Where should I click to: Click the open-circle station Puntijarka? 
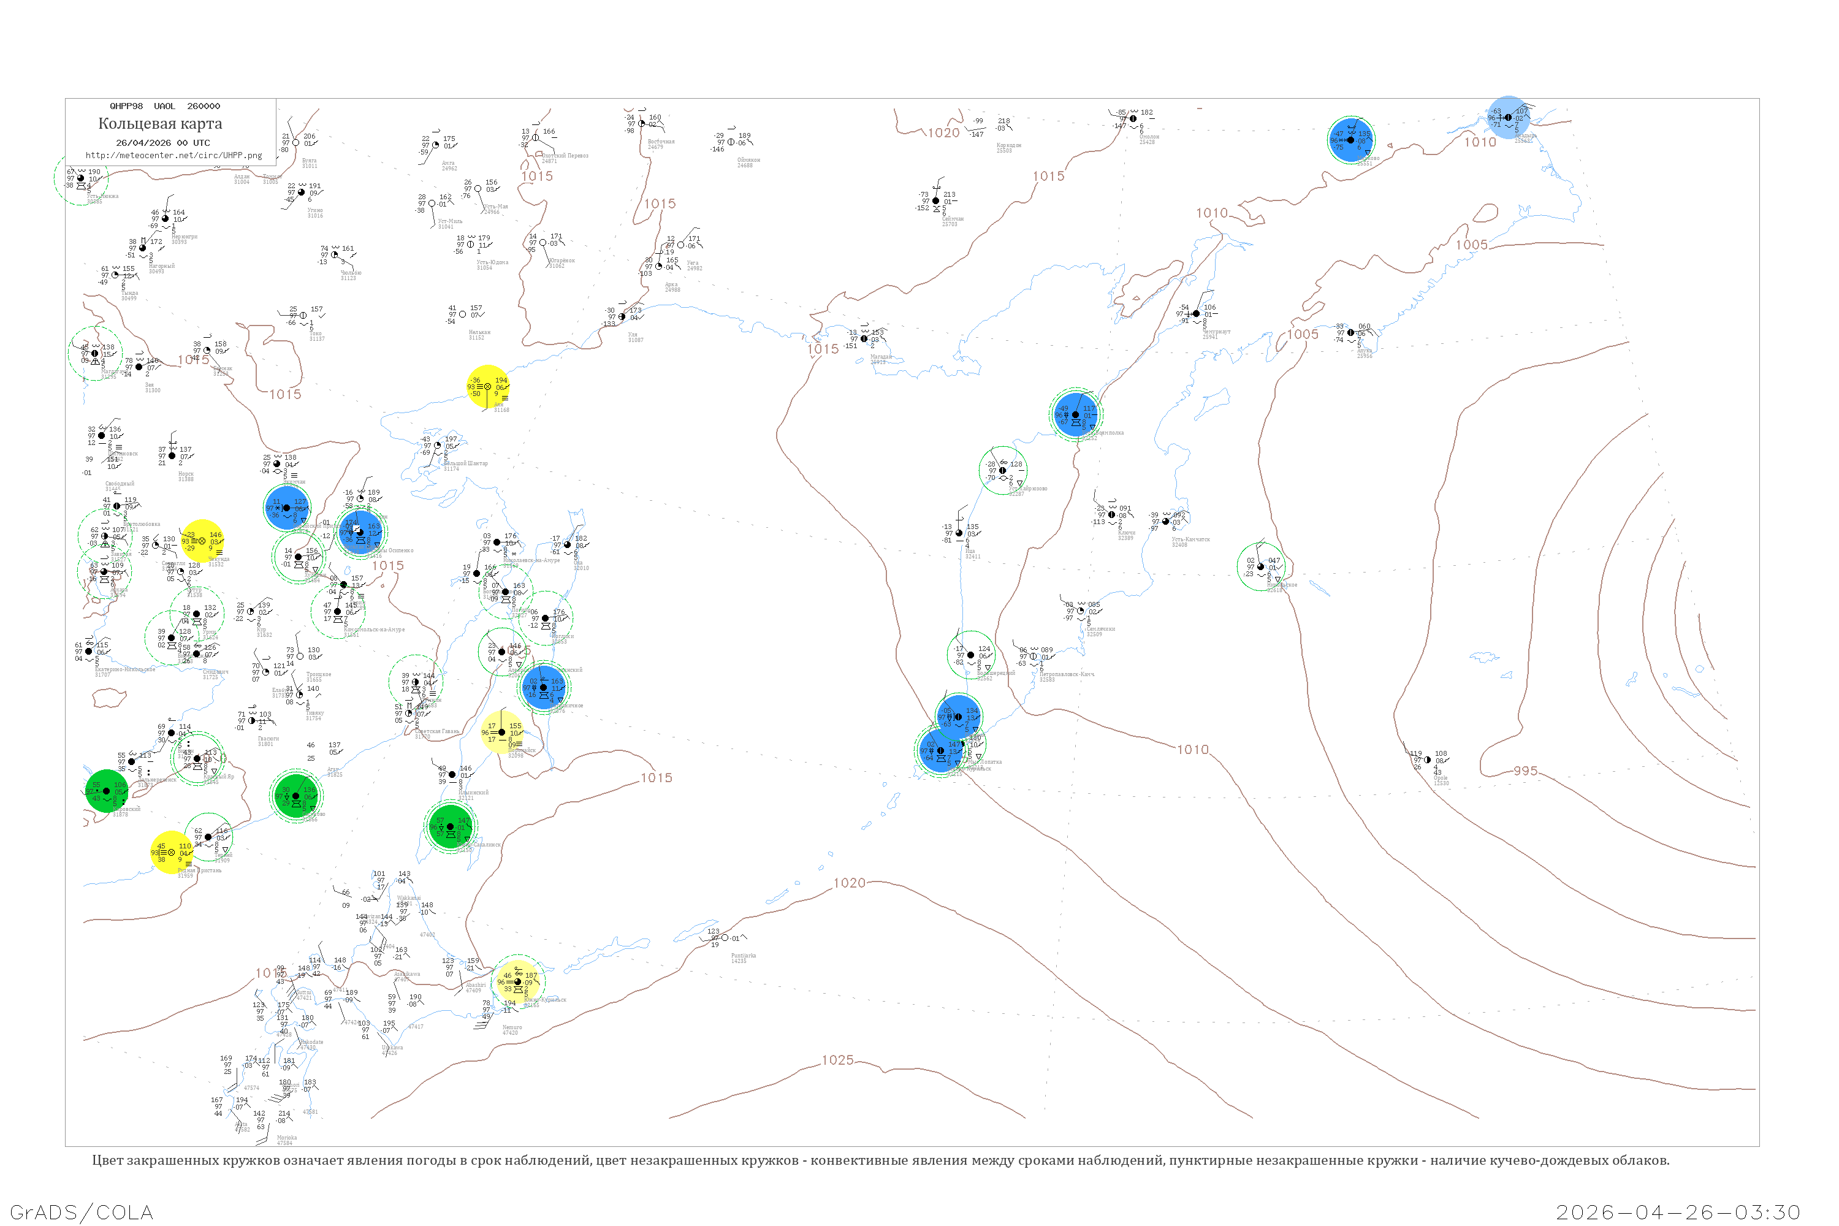pyautogui.click(x=725, y=937)
